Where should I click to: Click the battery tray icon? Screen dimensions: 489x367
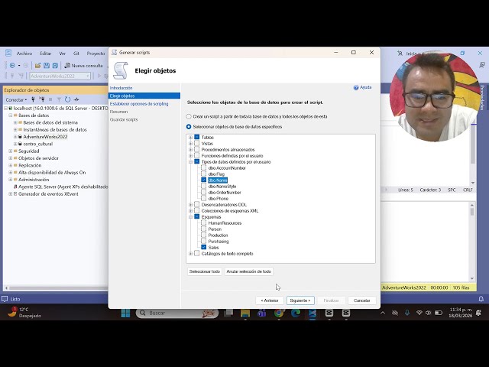pyautogui.click(x=439, y=313)
